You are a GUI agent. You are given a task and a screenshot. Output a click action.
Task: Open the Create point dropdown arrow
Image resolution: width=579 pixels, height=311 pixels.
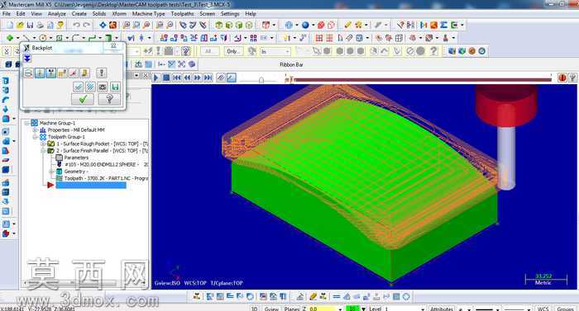point(17,38)
